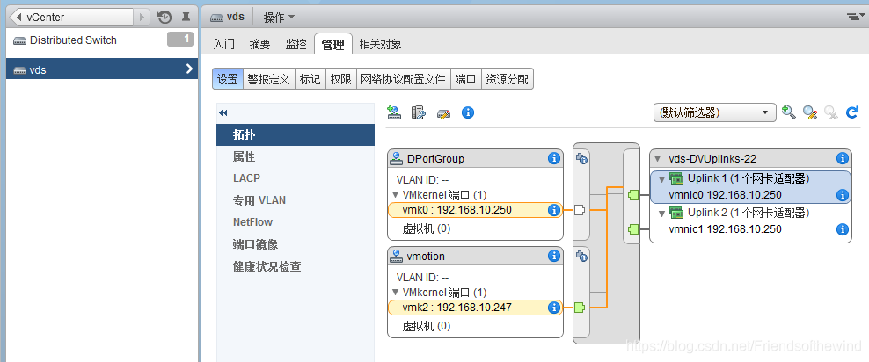Click vmotion policy info icon in switch column
869x362 pixels.
[x=581, y=257]
